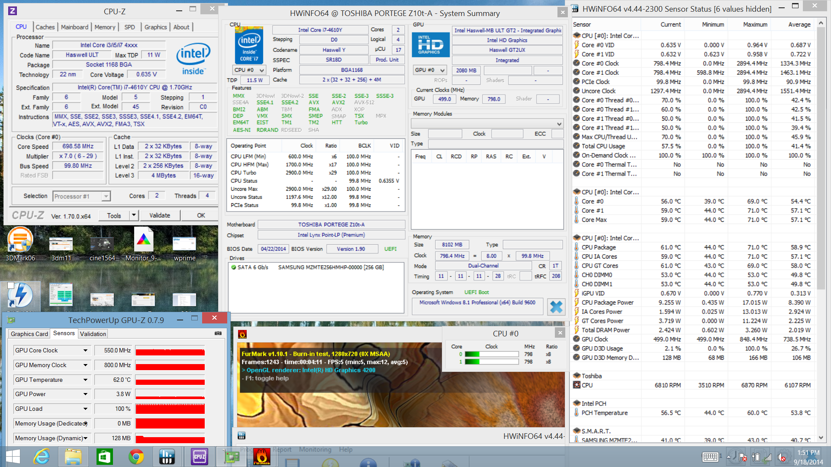The image size is (831, 467).
Task: Close the small CPU #0 clock window
Action: (x=560, y=333)
